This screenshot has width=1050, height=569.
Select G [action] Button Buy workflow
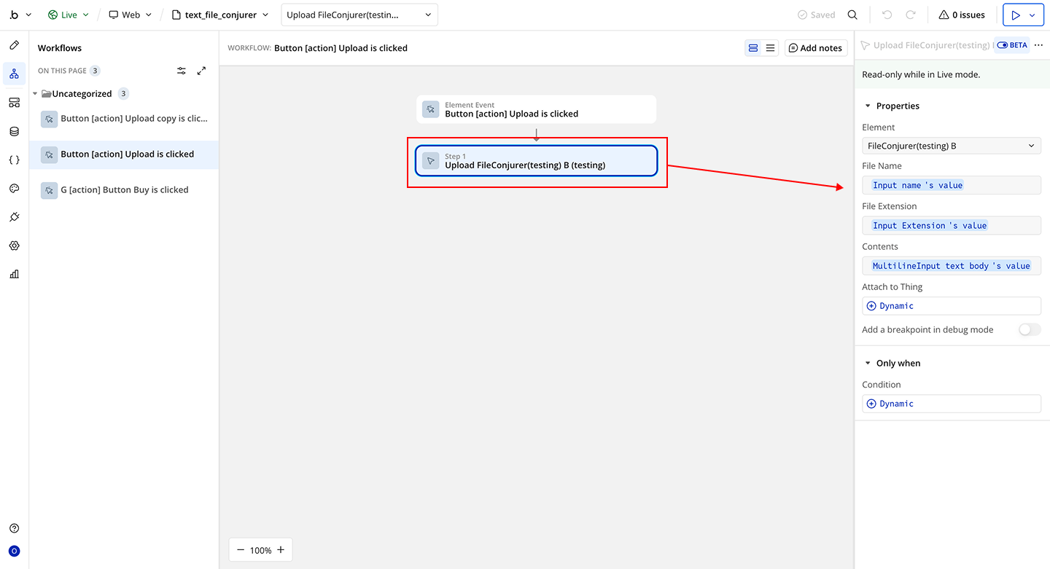click(x=124, y=190)
